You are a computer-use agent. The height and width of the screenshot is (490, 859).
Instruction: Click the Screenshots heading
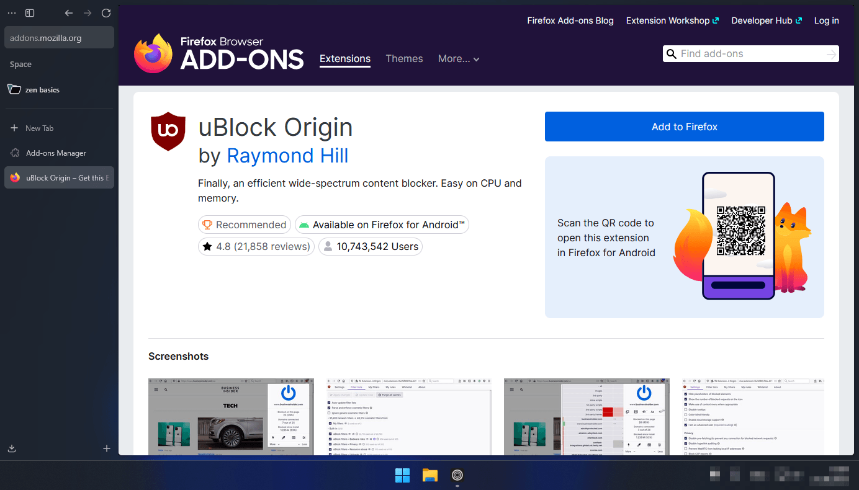pyautogui.click(x=179, y=356)
